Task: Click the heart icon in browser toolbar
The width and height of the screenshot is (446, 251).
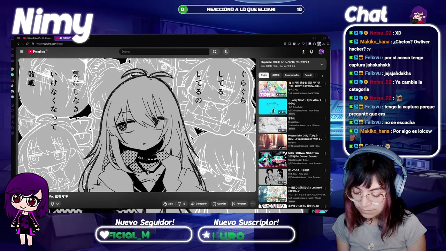Action: tap(304, 44)
